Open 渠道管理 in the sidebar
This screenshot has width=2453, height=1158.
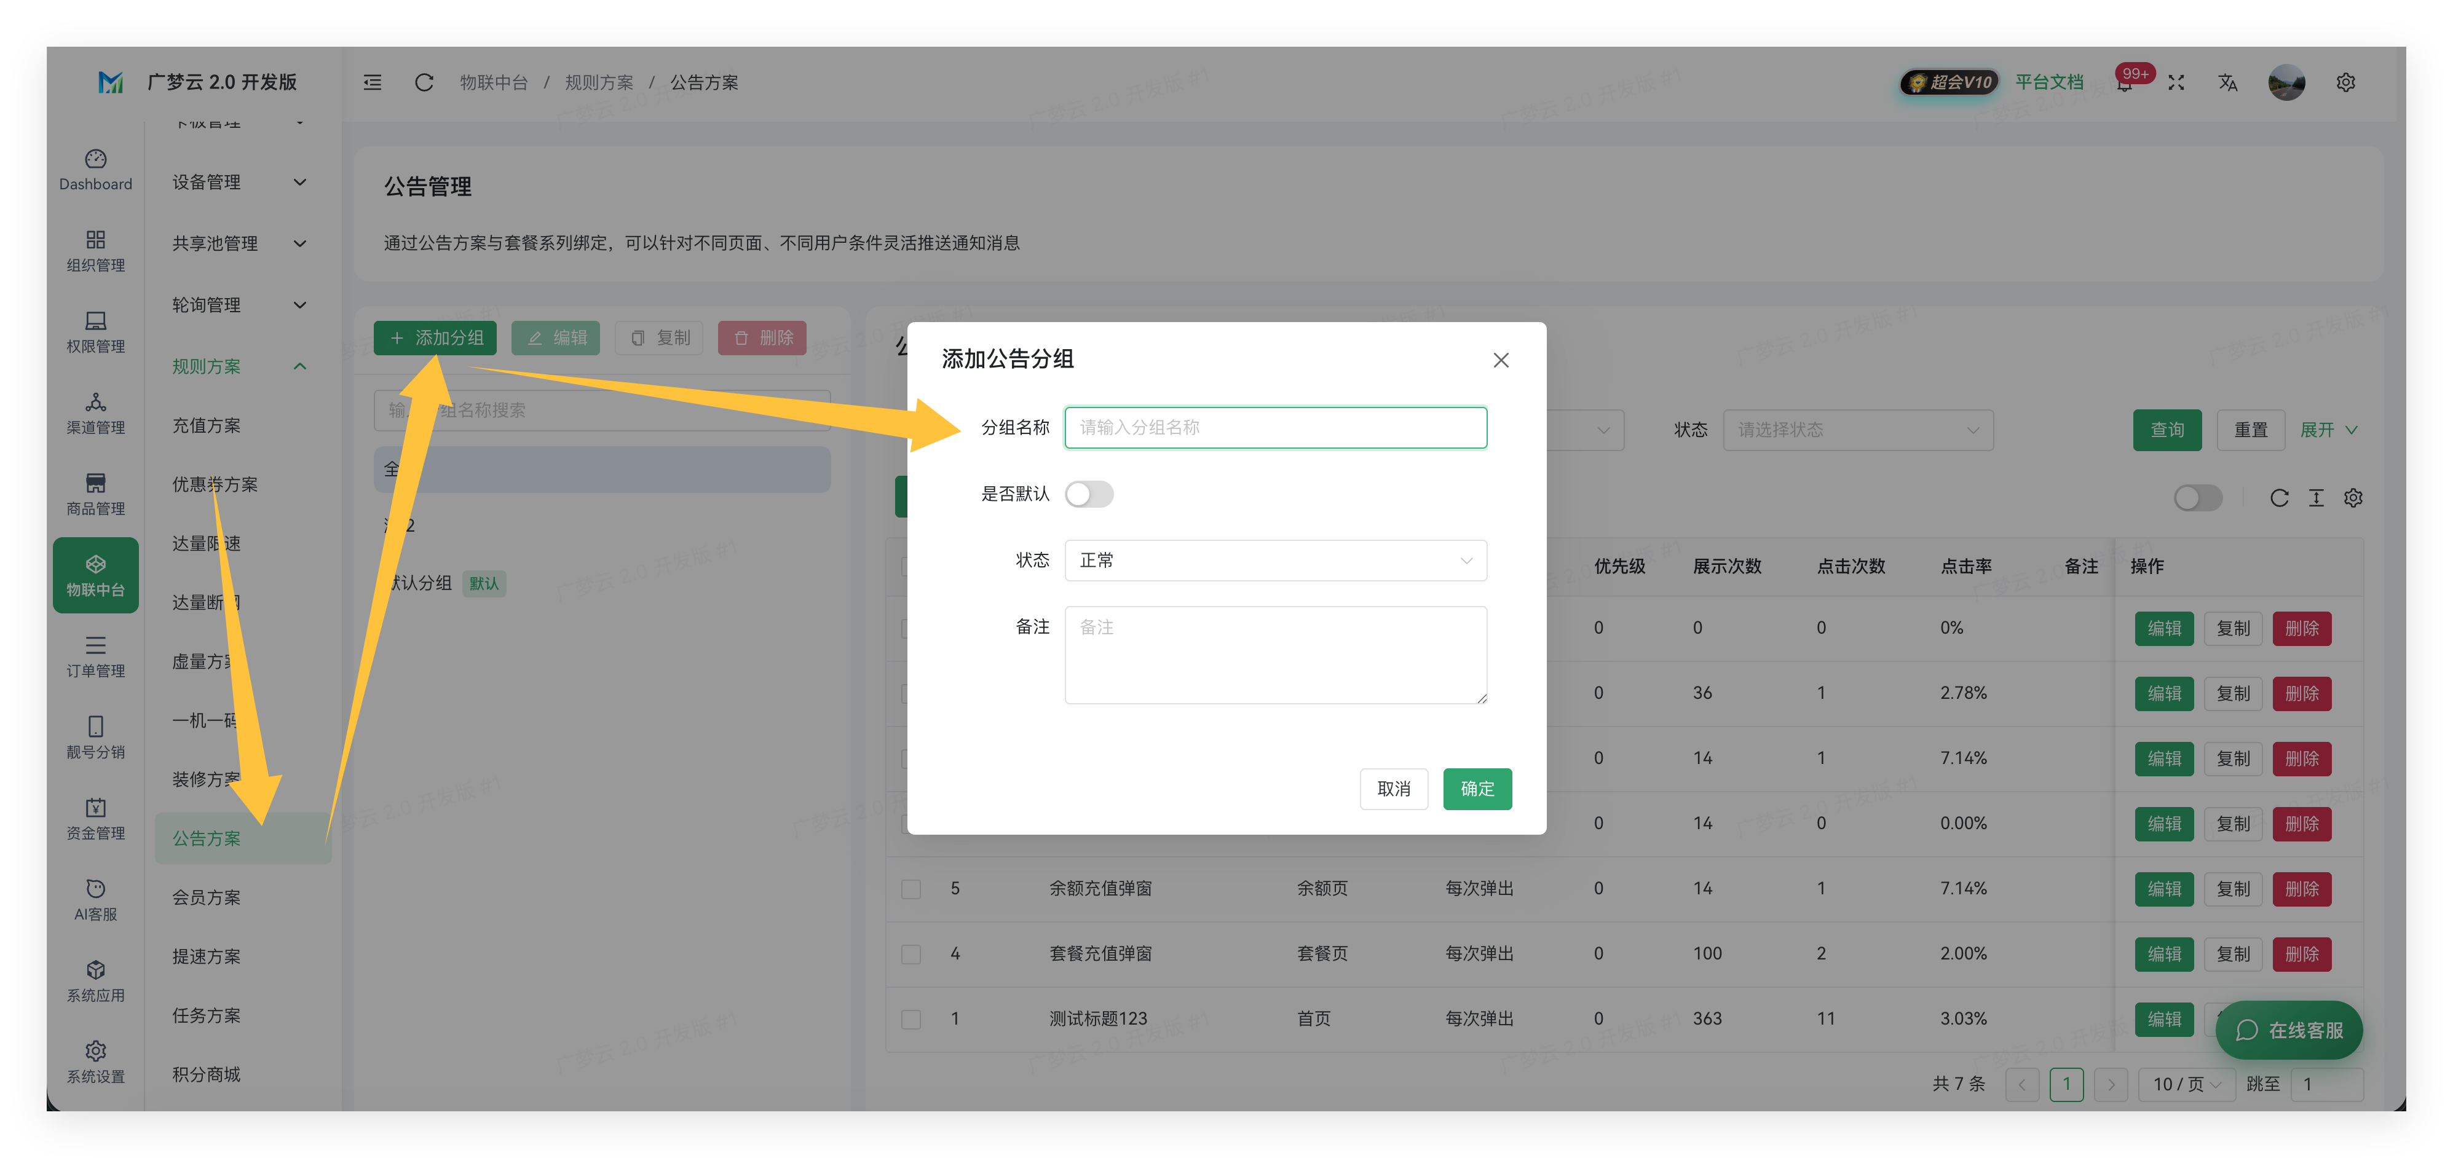coord(95,412)
